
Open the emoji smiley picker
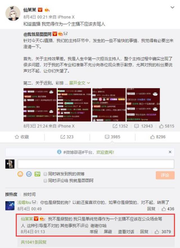tap(20, 174)
